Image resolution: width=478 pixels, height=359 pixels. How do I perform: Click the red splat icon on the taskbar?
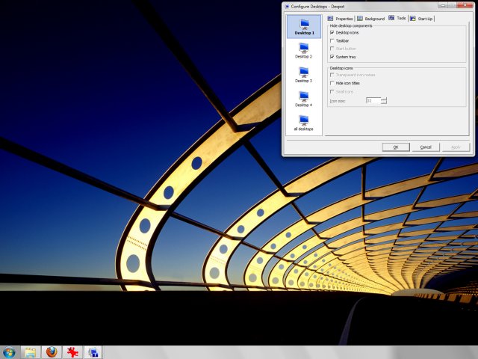(72, 352)
